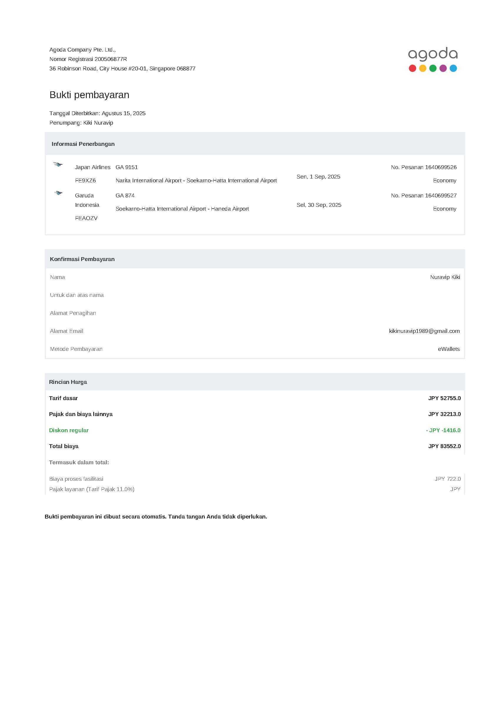501x710 pixels.
Task: Click the green dot in Agoda logo
Action: tap(433, 68)
